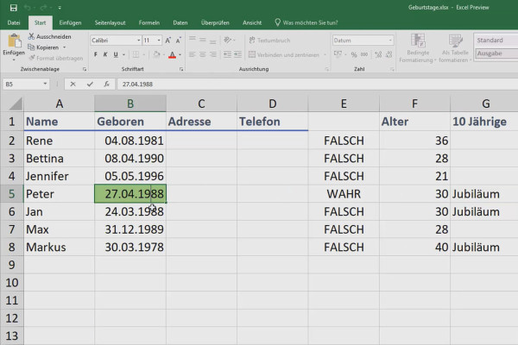Toggle italic (K) formatting
The height and width of the screenshot is (345, 518).
(x=105, y=54)
